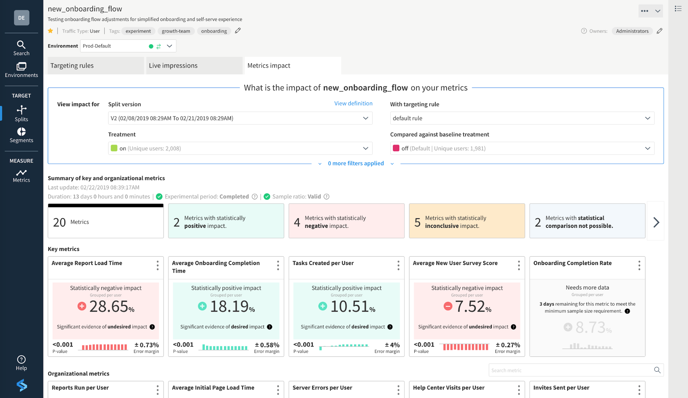Click the green 'on' treatment color swatch

(114, 148)
